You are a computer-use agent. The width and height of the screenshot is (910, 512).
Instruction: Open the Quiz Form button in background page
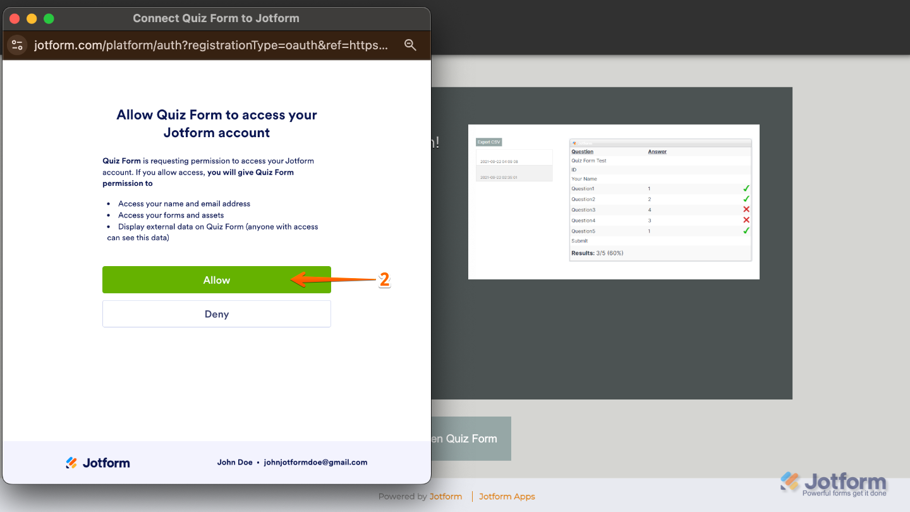(471, 439)
